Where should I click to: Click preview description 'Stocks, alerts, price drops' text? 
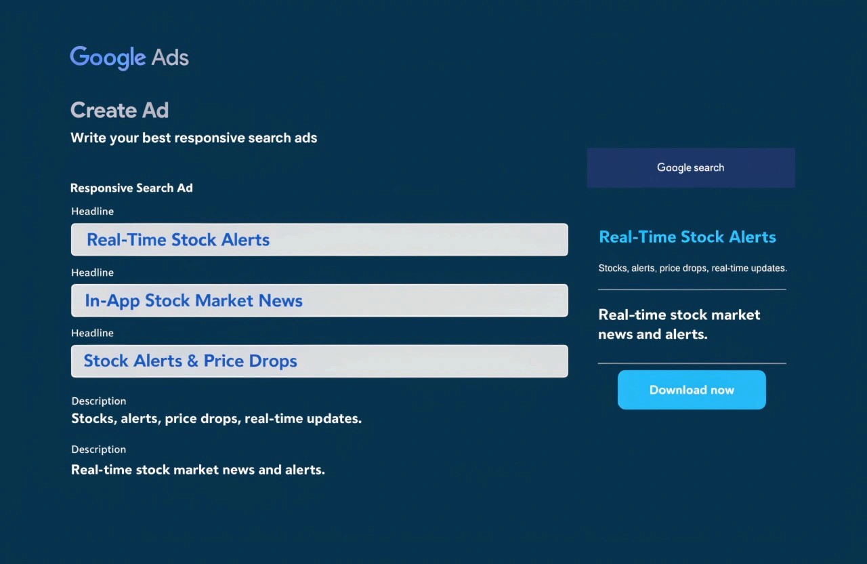pyautogui.click(x=692, y=268)
